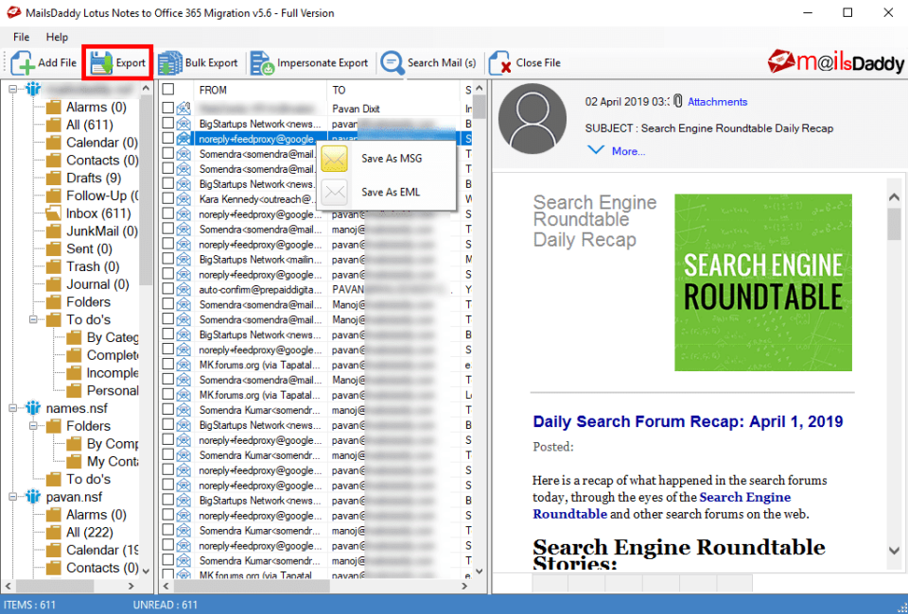Check the noreply+feedproxy@google email checkbox
908x614 pixels.
(x=169, y=137)
